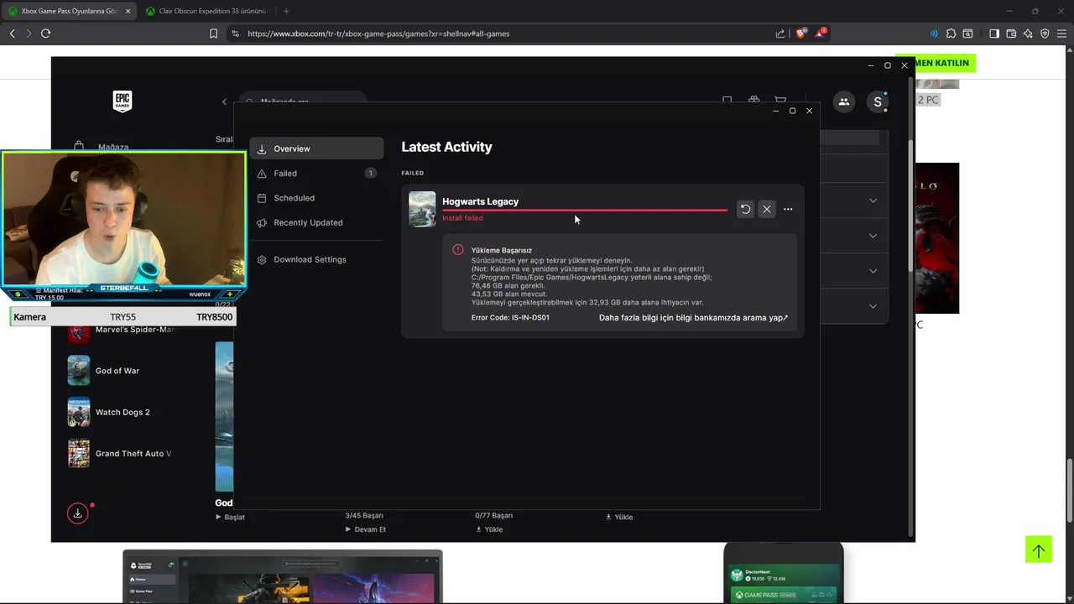Expand the first chevron in the Xbox page list
This screenshot has width=1074, height=604.
coord(873,200)
